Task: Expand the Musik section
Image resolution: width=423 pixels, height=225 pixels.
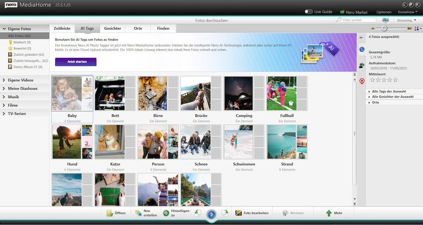Action: tap(4, 97)
